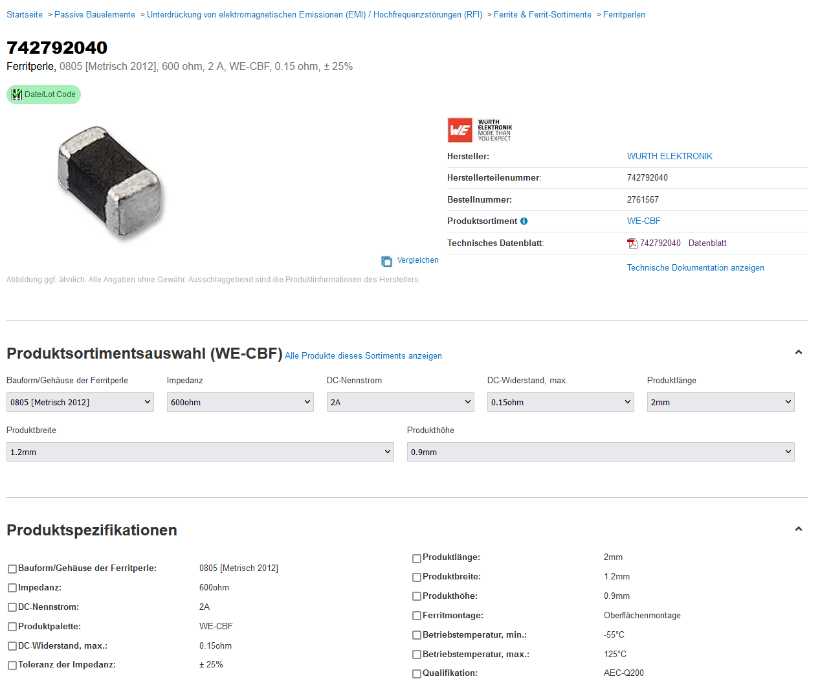Check the Toleranz der Impedanz checkbox
820x694 pixels.
[12, 666]
